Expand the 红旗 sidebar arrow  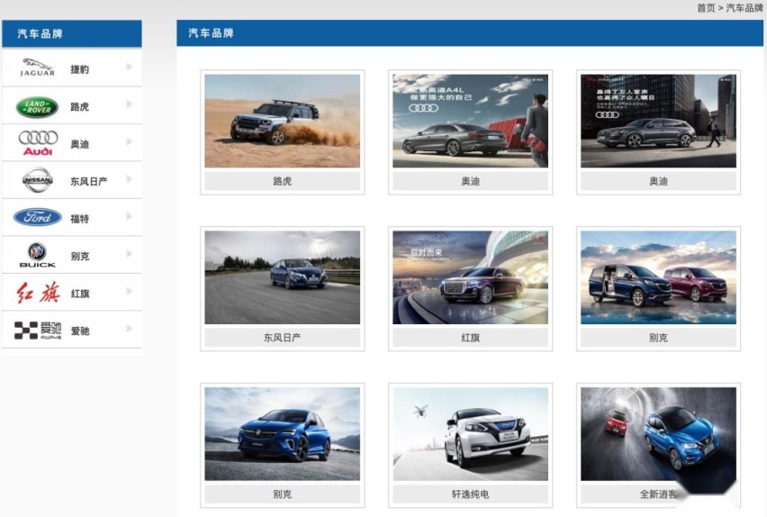129,291
